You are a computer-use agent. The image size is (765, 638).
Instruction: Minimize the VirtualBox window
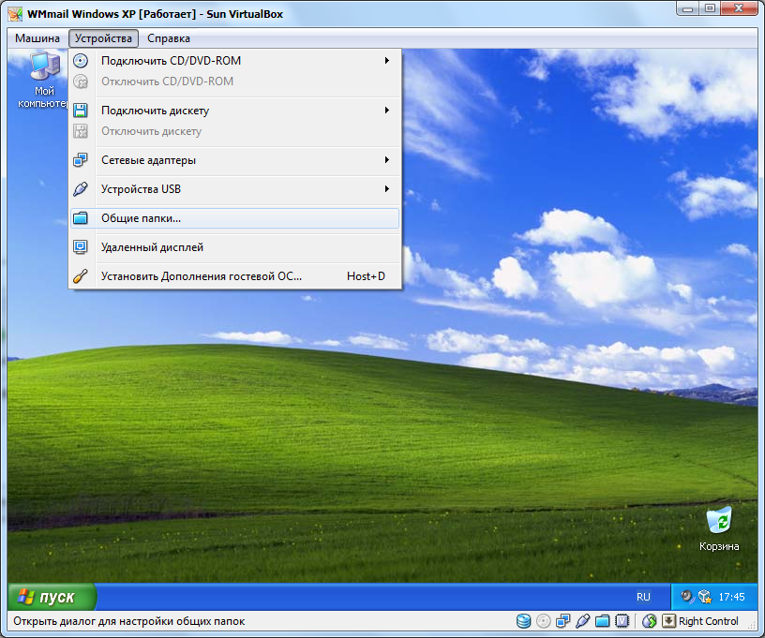coord(688,8)
